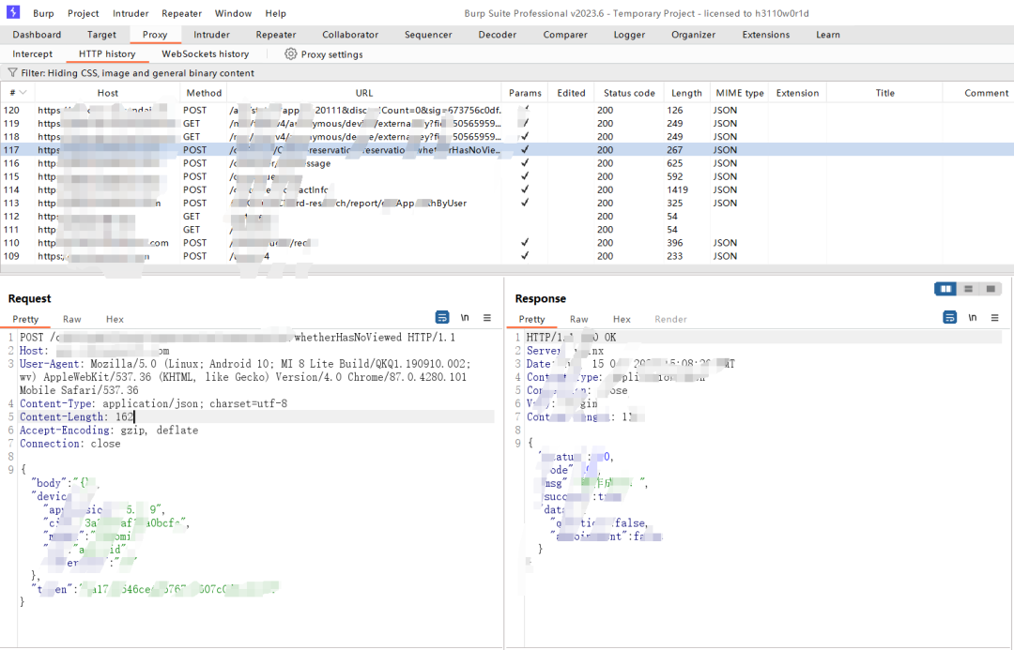Image resolution: width=1014 pixels, height=650 pixels.
Task: Switch response view to Raw
Action: [578, 319]
